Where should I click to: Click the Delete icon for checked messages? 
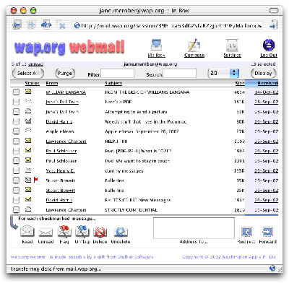100,232
